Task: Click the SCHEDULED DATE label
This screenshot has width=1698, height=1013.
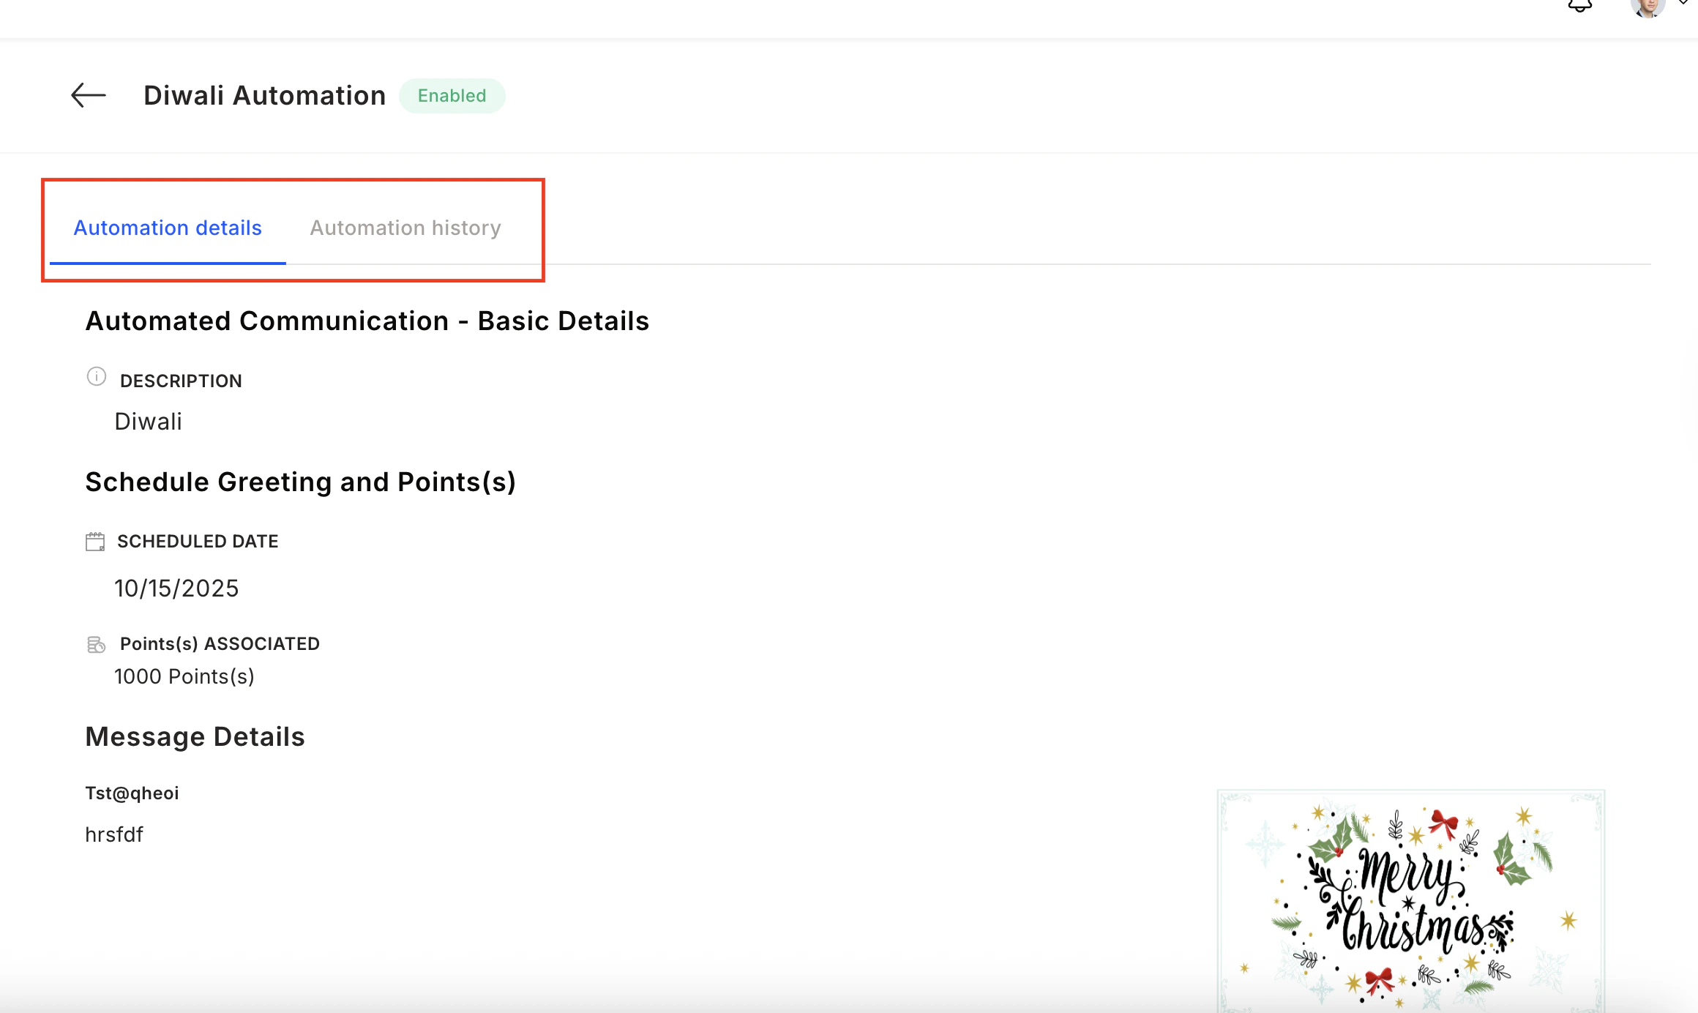Action: pos(198,542)
